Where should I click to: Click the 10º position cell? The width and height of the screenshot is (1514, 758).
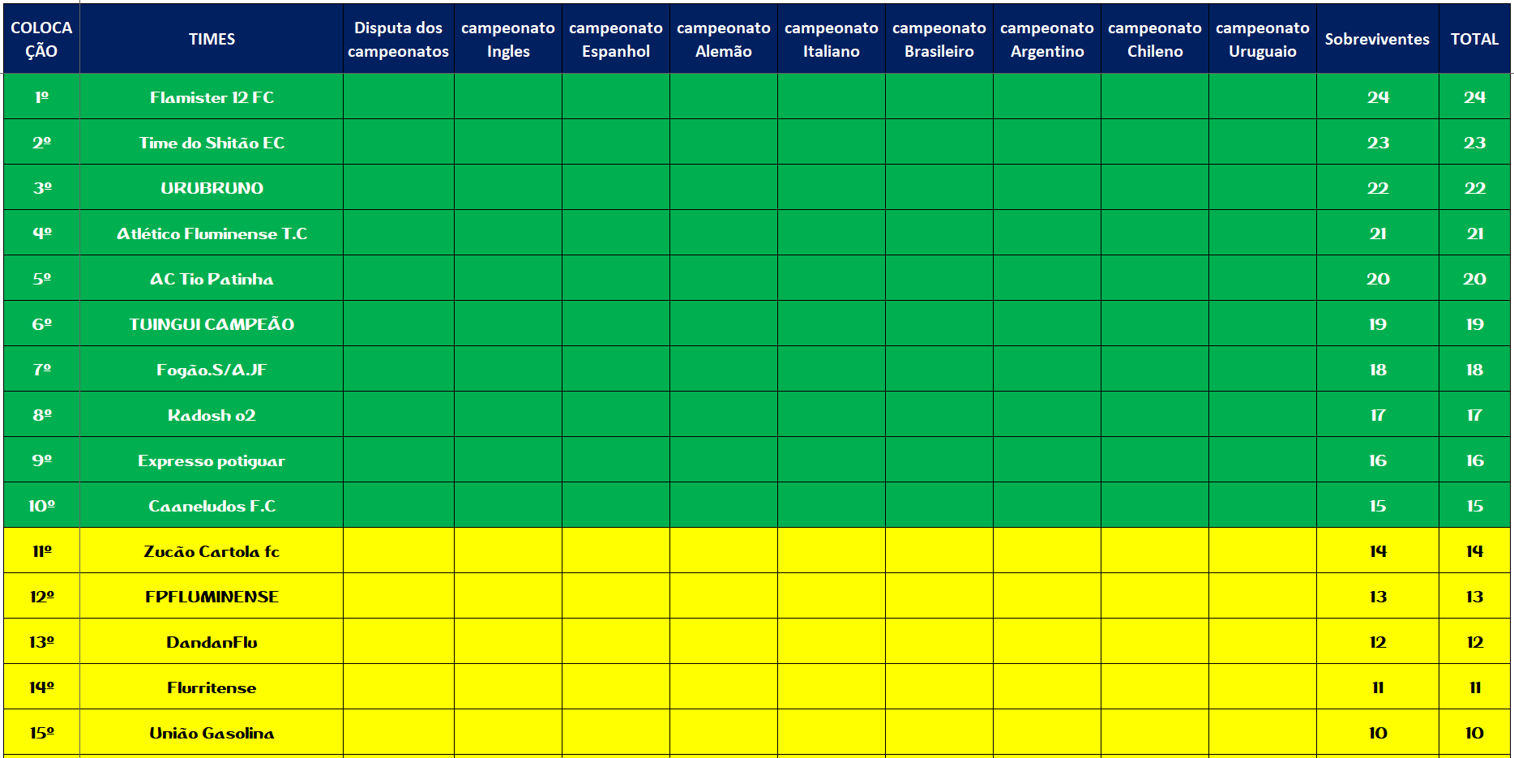click(41, 506)
